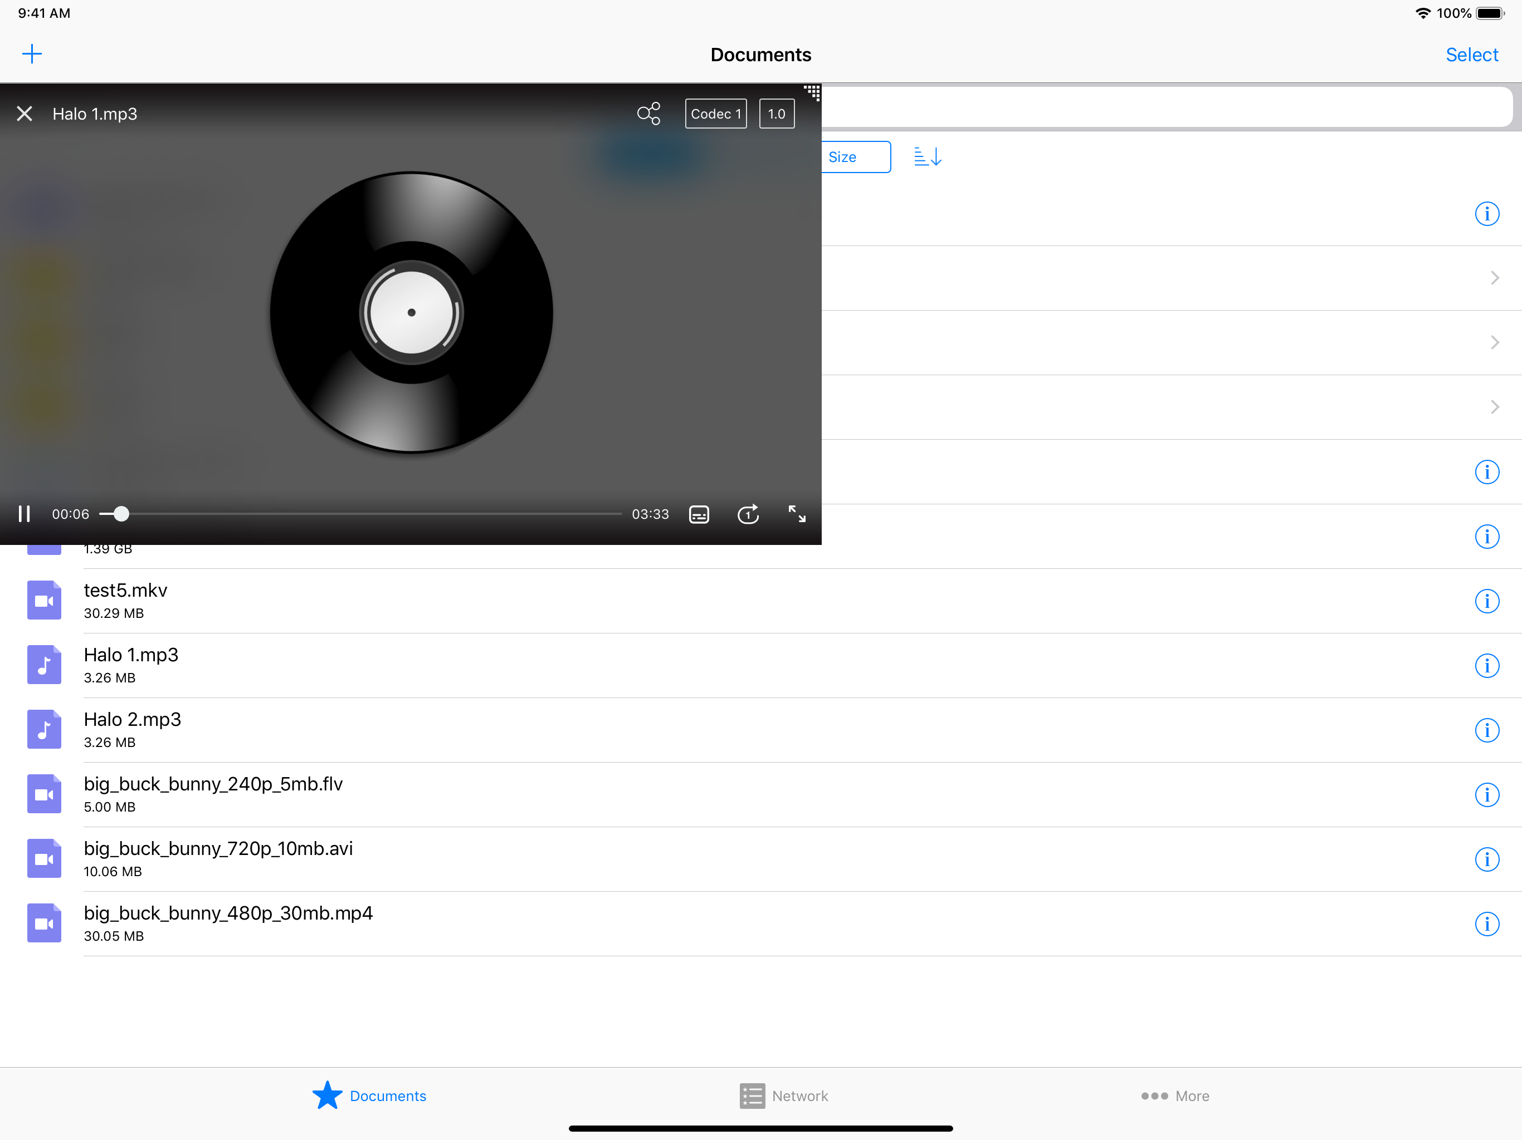The width and height of the screenshot is (1522, 1140).
Task: Click the Size sort option
Action: click(853, 157)
